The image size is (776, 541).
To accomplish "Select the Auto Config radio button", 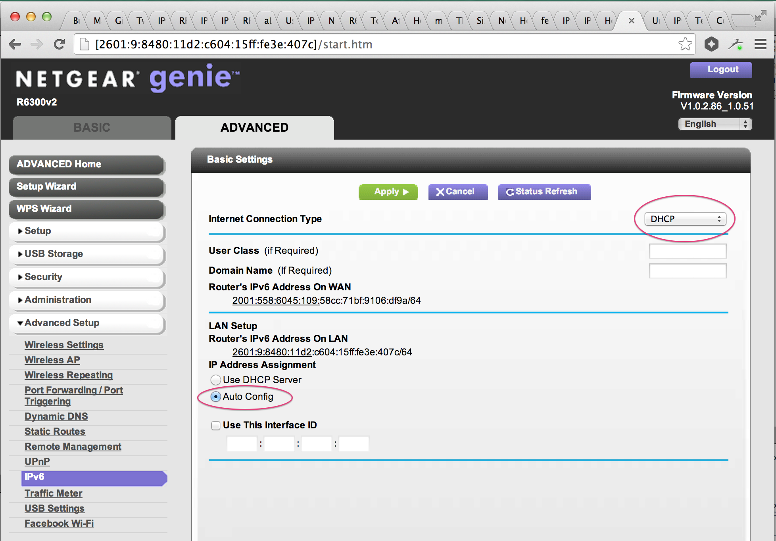I will pos(215,396).
